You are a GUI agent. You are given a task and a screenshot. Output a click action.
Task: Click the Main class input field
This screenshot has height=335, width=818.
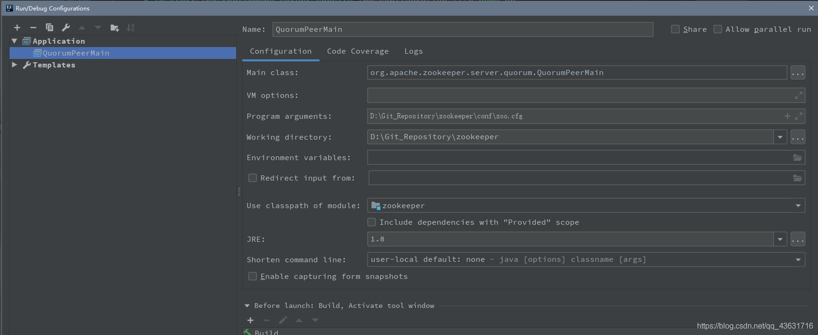pos(577,73)
